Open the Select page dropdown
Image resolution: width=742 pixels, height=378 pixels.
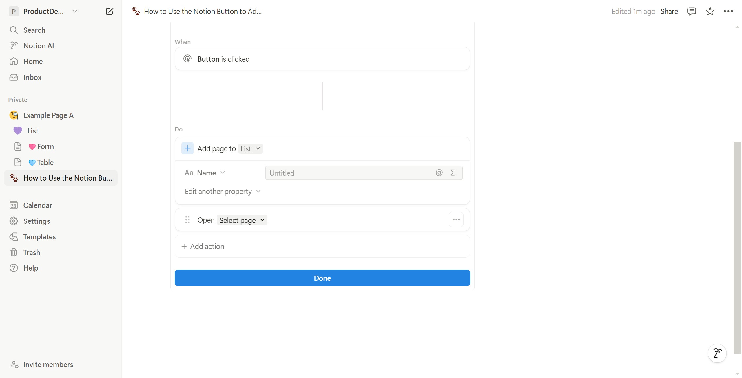click(242, 220)
